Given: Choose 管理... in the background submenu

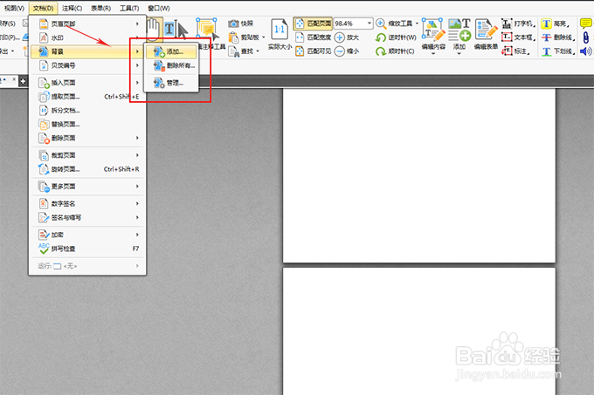Looking at the screenshot, I should click(x=171, y=83).
